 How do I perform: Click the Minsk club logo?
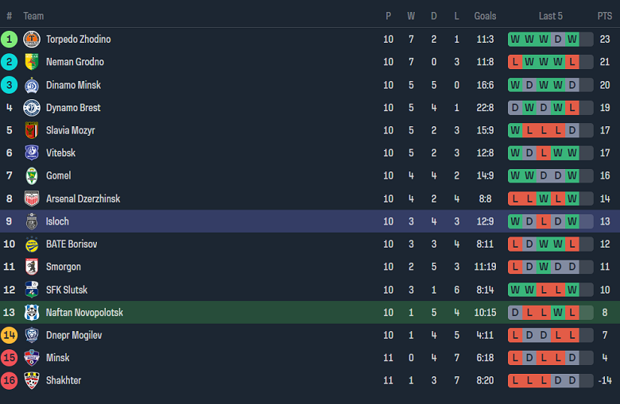pyautogui.click(x=32, y=358)
